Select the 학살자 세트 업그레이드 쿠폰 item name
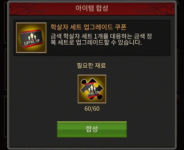 click(88, 27)
